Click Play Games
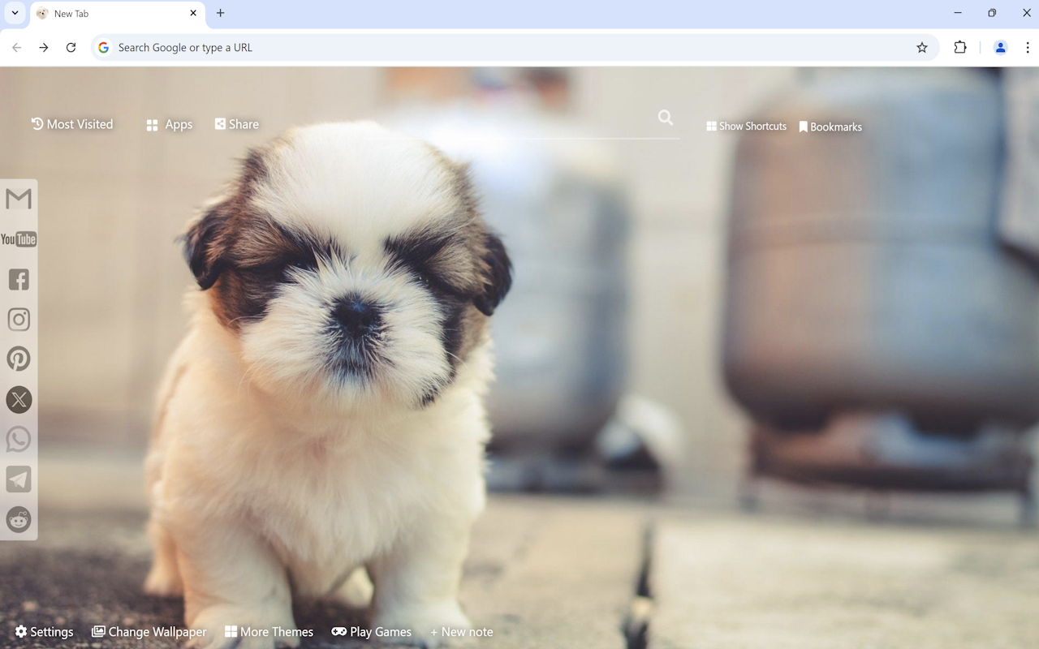1039x649 pixels. pos(371,631)
